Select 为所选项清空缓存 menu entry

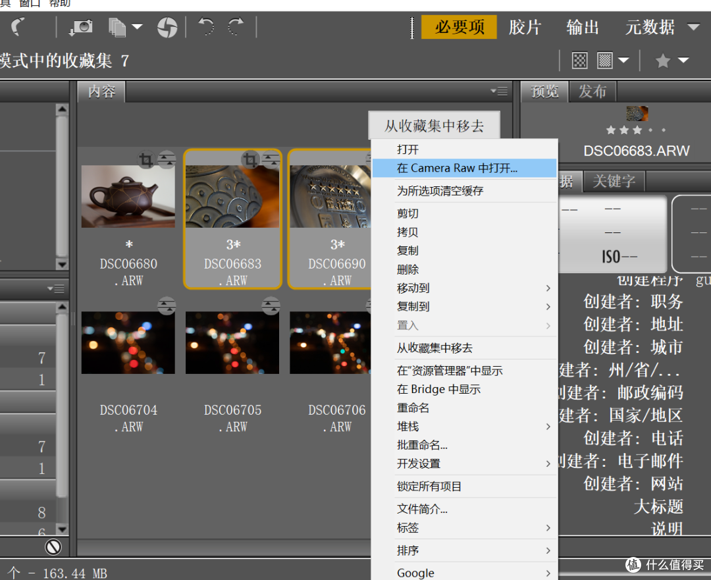[464, 190]
